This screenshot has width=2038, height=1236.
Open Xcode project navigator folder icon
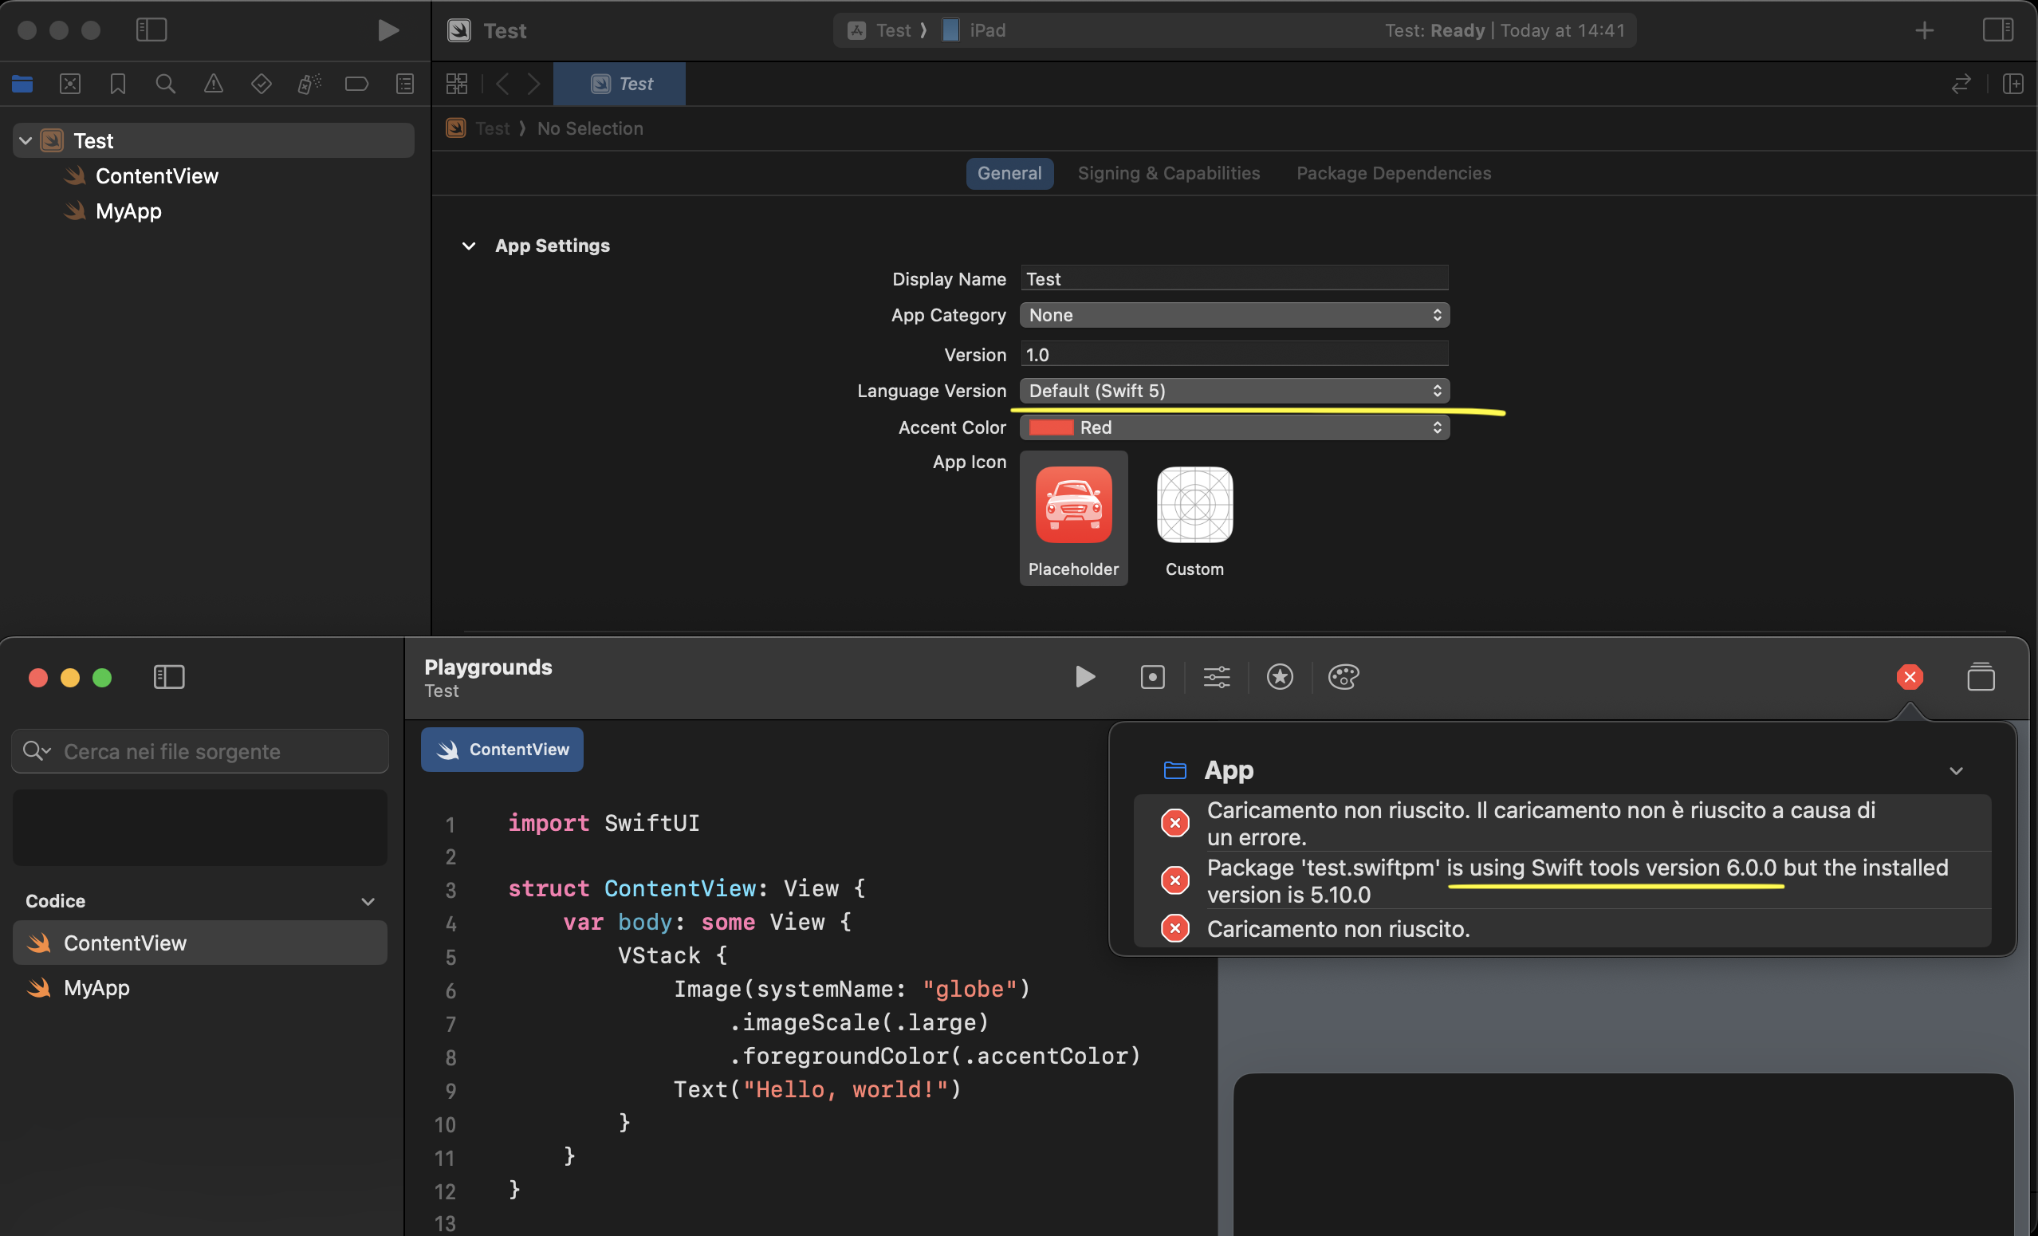pyautogui.click(x=22, y=84)
